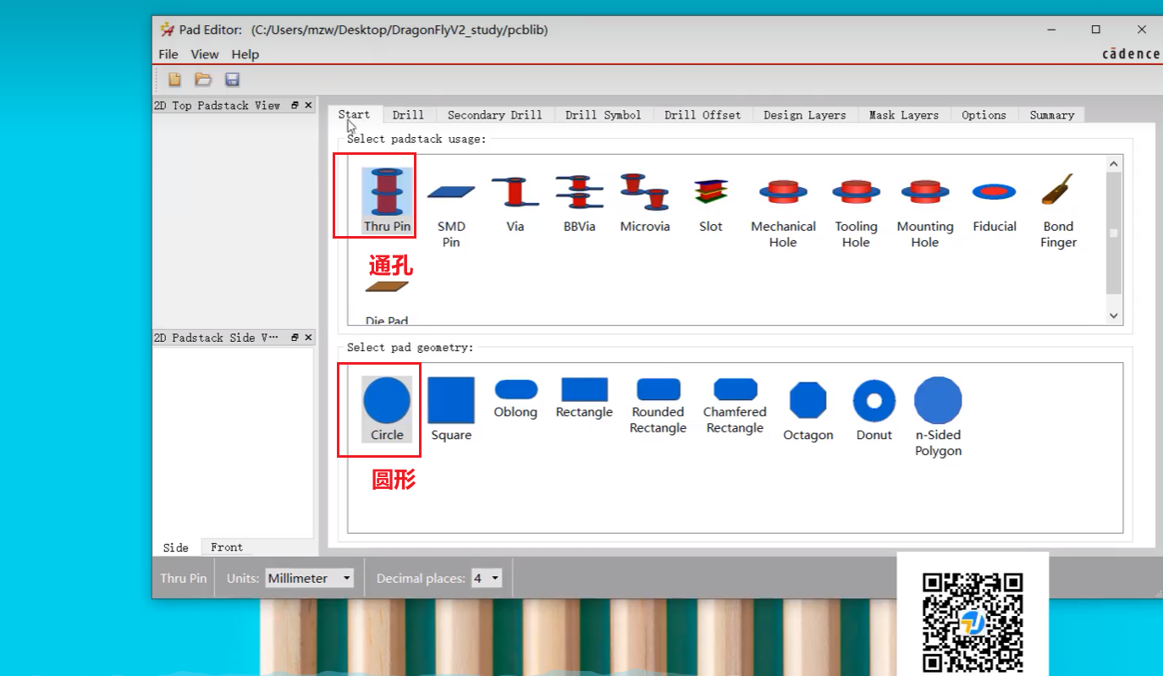This screenshot has height=676, width=1163.
Task: Choose the Oblong pad geometry
Action: pos(515,398)
